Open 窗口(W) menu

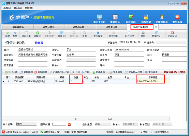18,8
